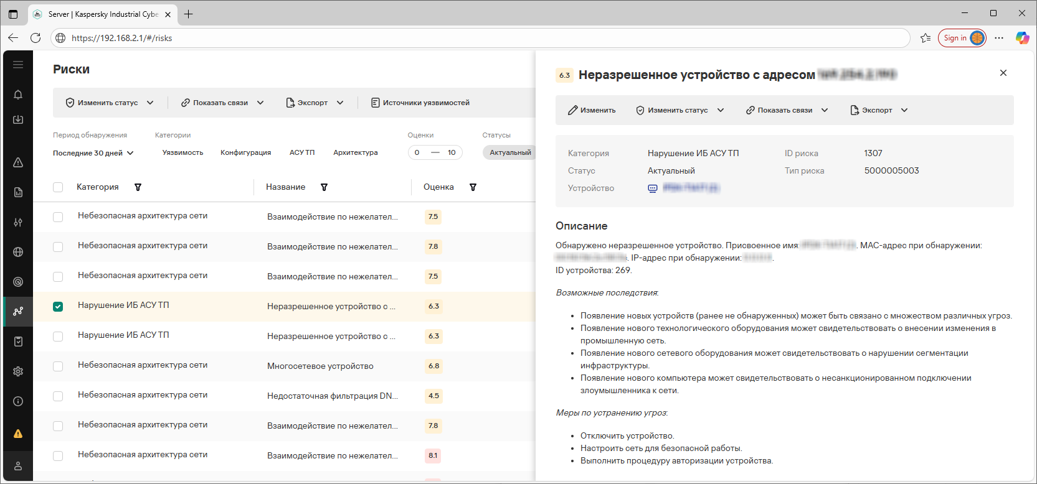Open the hamburger menu in sidebar
Viewport: 1037px width, 484px height.
pyautogui.click(x=18, y=65)
